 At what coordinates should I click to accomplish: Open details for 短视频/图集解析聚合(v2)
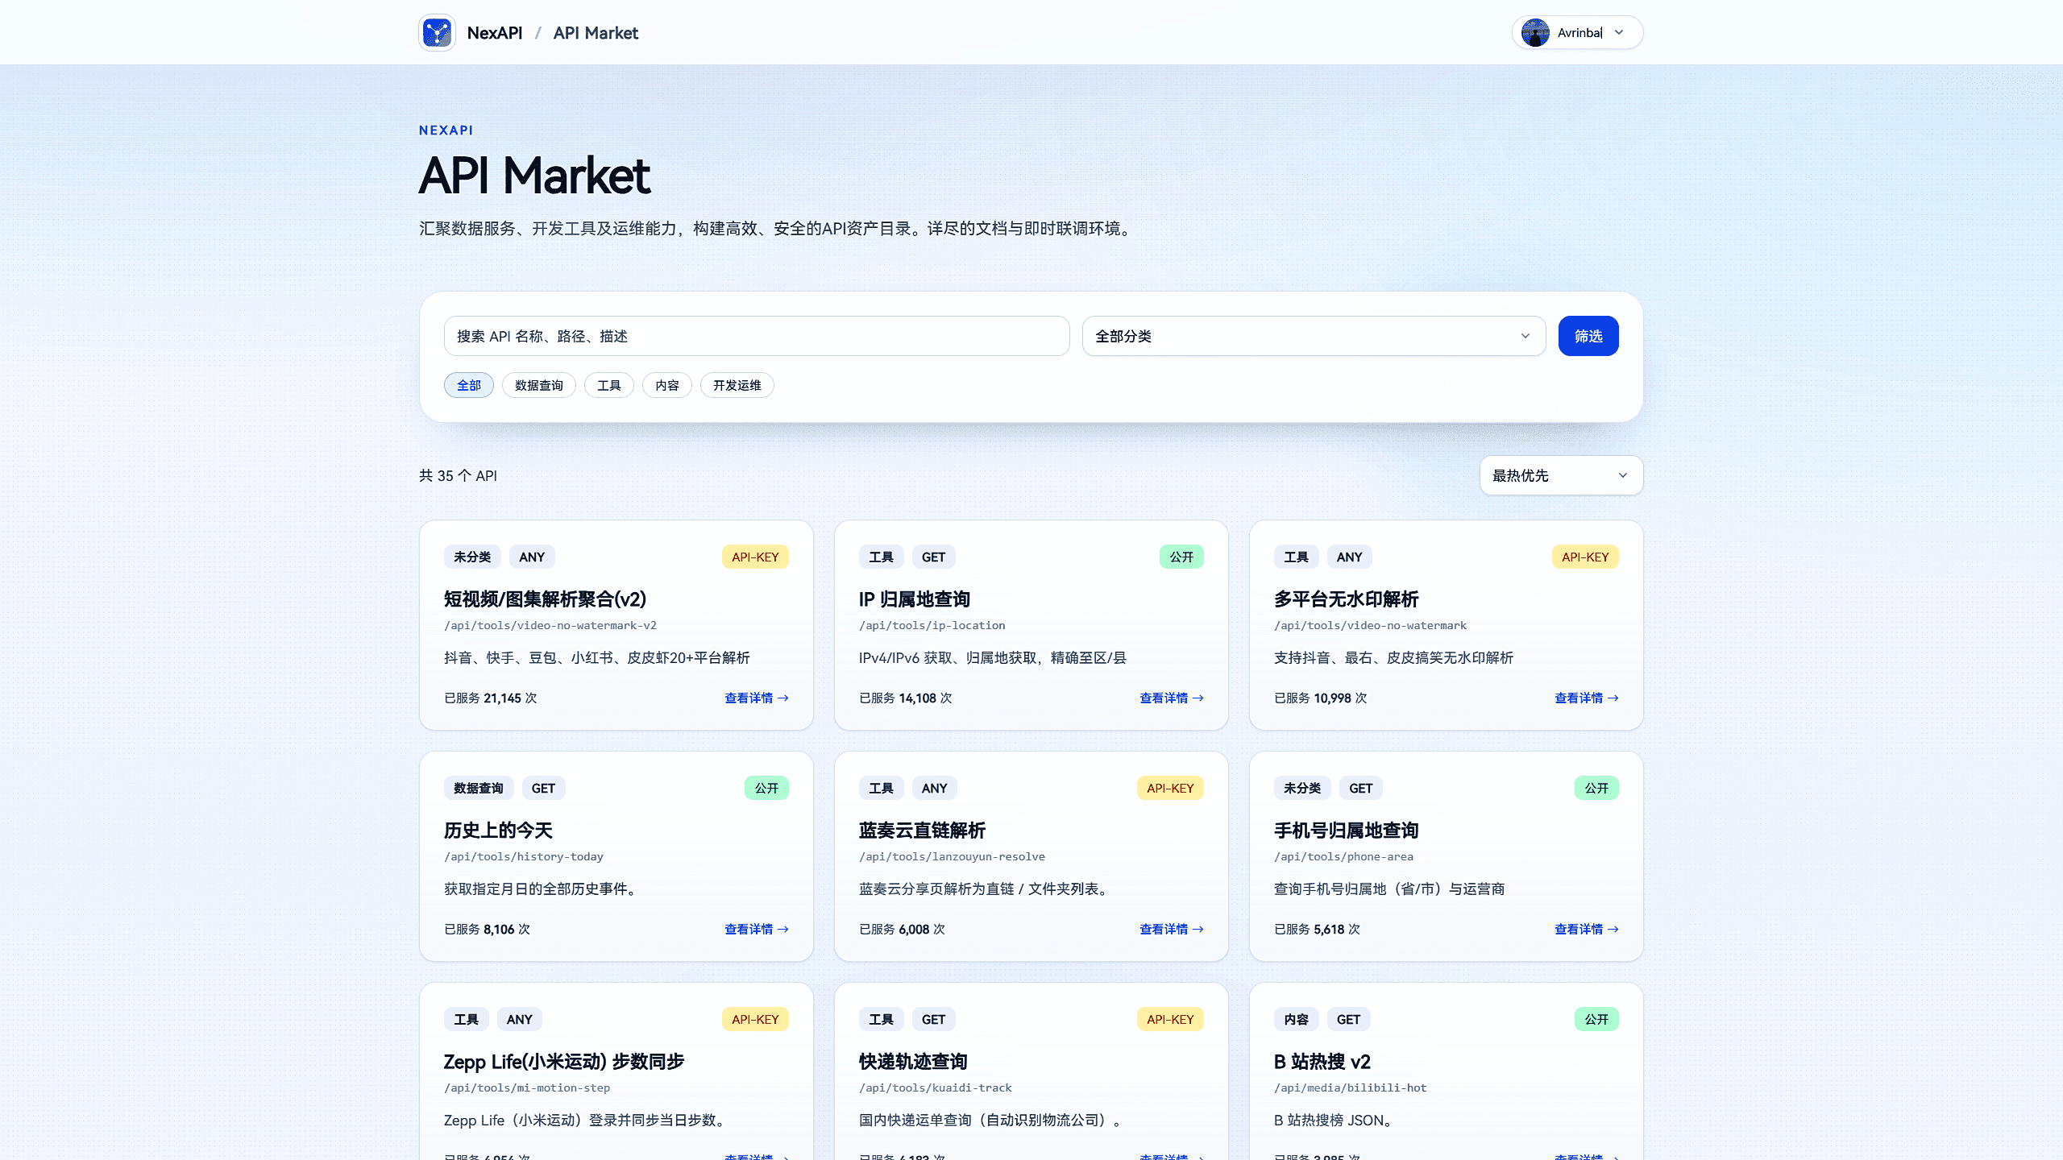(x=756, y=698)
